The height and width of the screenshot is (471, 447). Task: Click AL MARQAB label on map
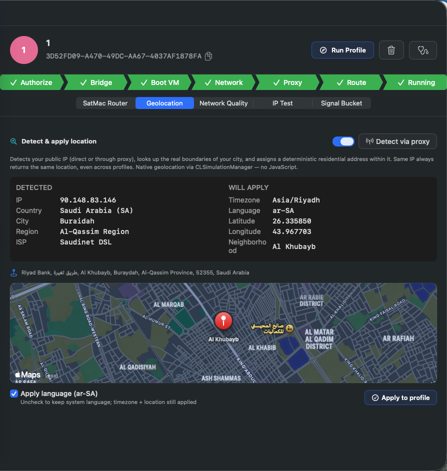click(x=168, y=304)
